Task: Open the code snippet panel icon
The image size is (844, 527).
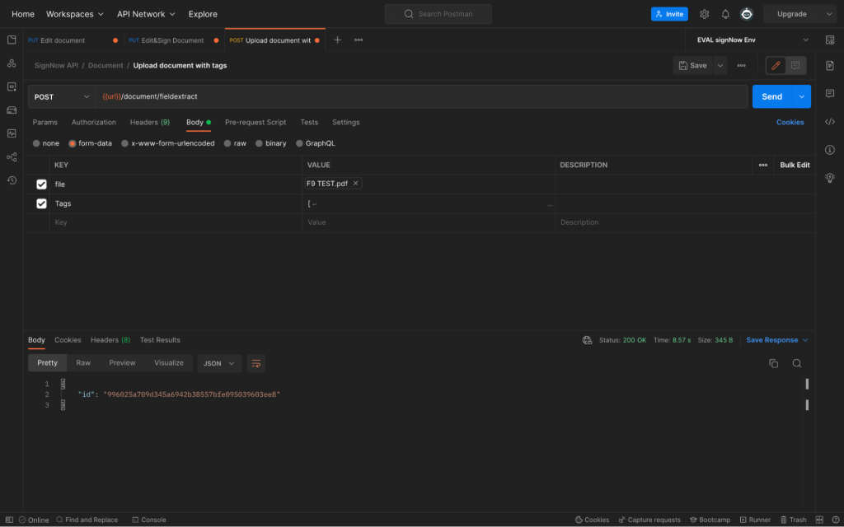Action: click(x=830, y=122)
